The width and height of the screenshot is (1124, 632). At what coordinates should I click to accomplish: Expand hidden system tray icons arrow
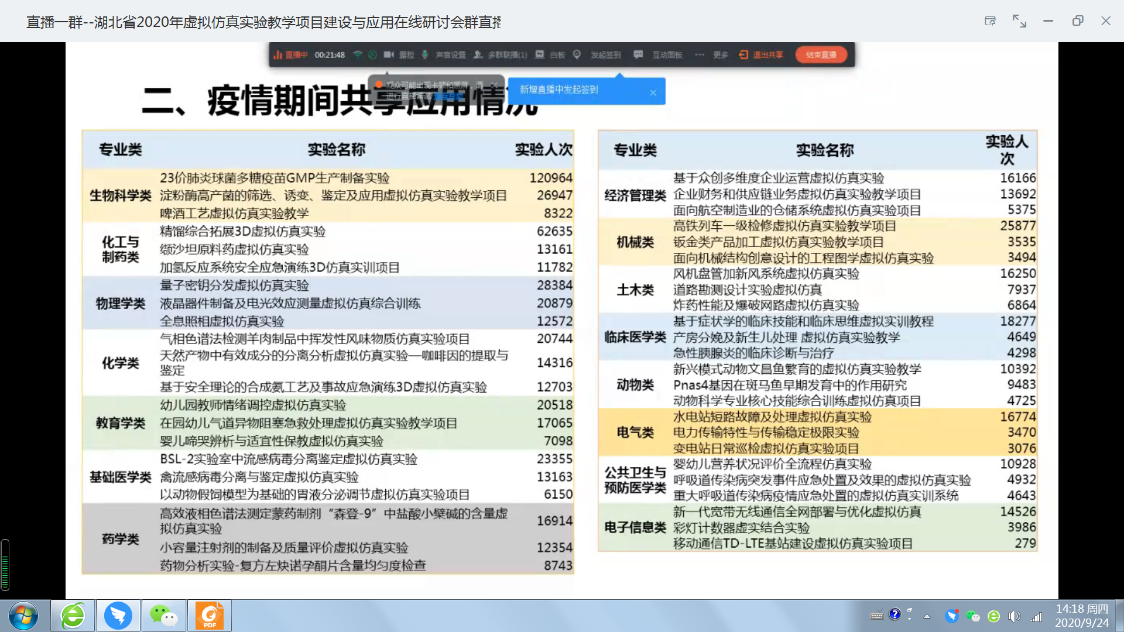click(x=927, y=616)
